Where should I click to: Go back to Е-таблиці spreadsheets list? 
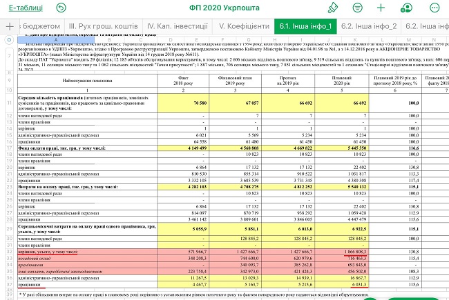[x=24, y=8]
